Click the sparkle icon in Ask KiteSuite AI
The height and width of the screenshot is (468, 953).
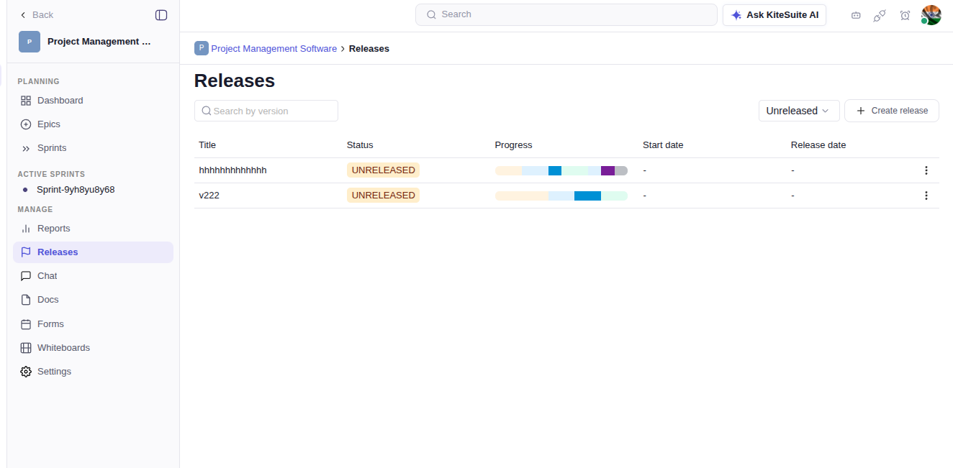point(736,15)
